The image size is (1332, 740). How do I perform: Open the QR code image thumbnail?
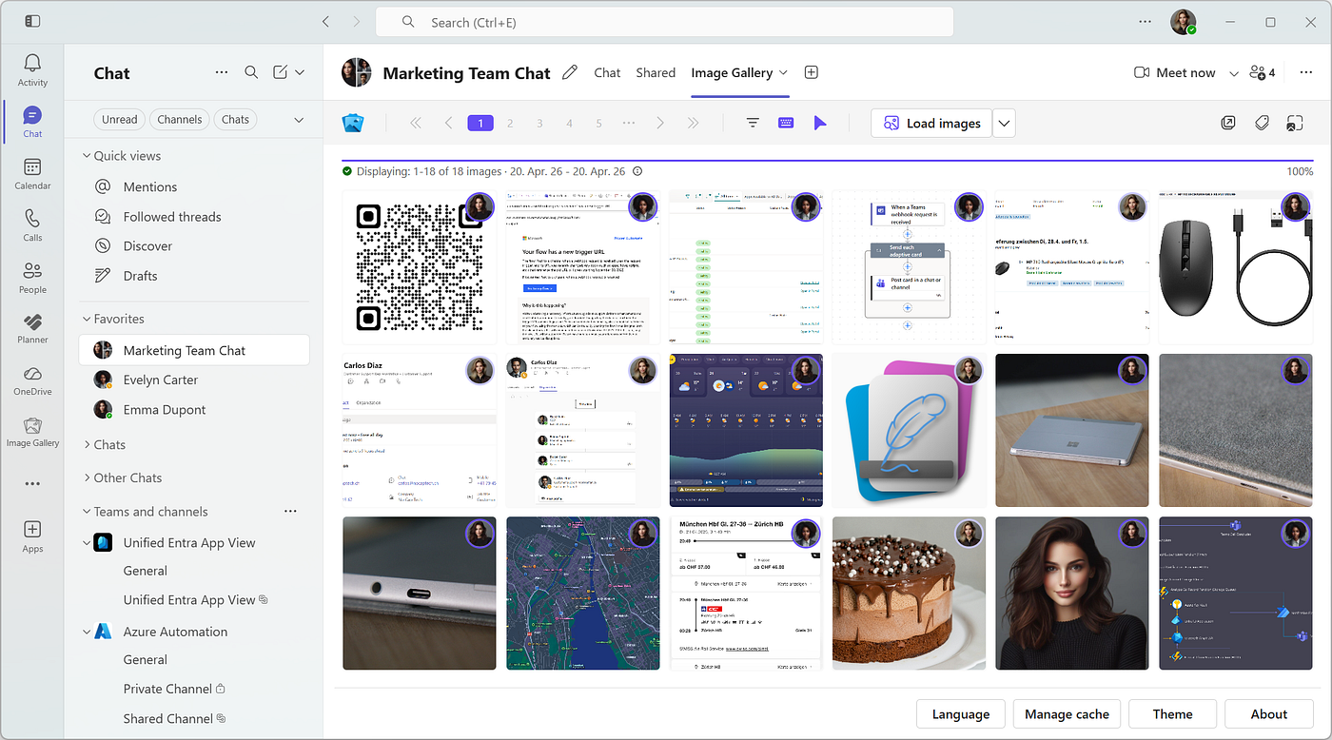coord(420,267)
